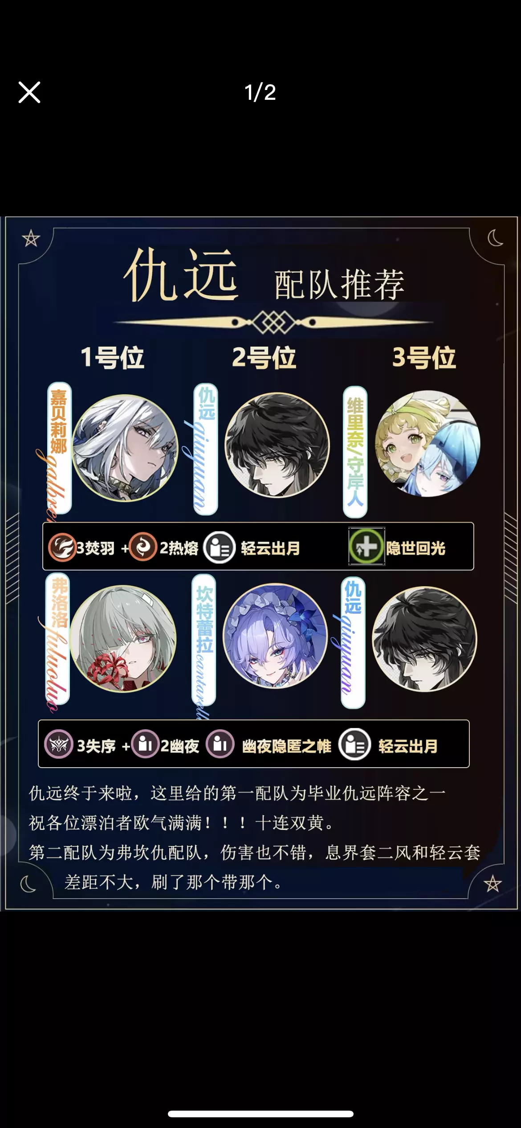The height and width of the screenshot is (1128, 521).
Task: Tap the 坎特蕾拉 purple-haired portrait
Action: tap(275, 636)
